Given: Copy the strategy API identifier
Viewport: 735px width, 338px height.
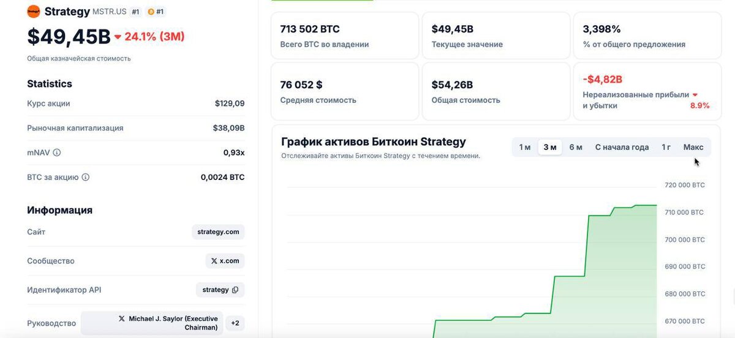Looking at the screenshot, I should click(235, 290).
